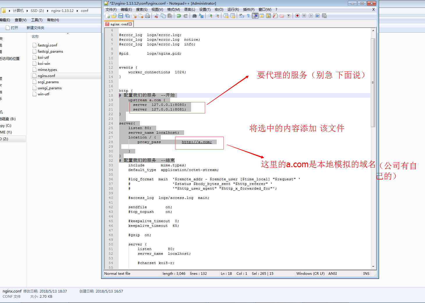This screenshot has height=303, width=425.
Task: Open the 视图(V) menu
Action: pos(157,10)
